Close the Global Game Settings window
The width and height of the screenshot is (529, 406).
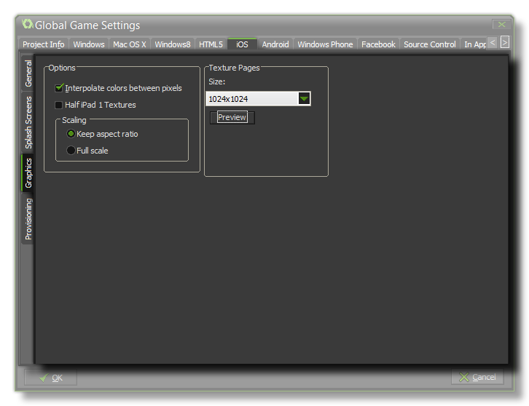(500, 25)
